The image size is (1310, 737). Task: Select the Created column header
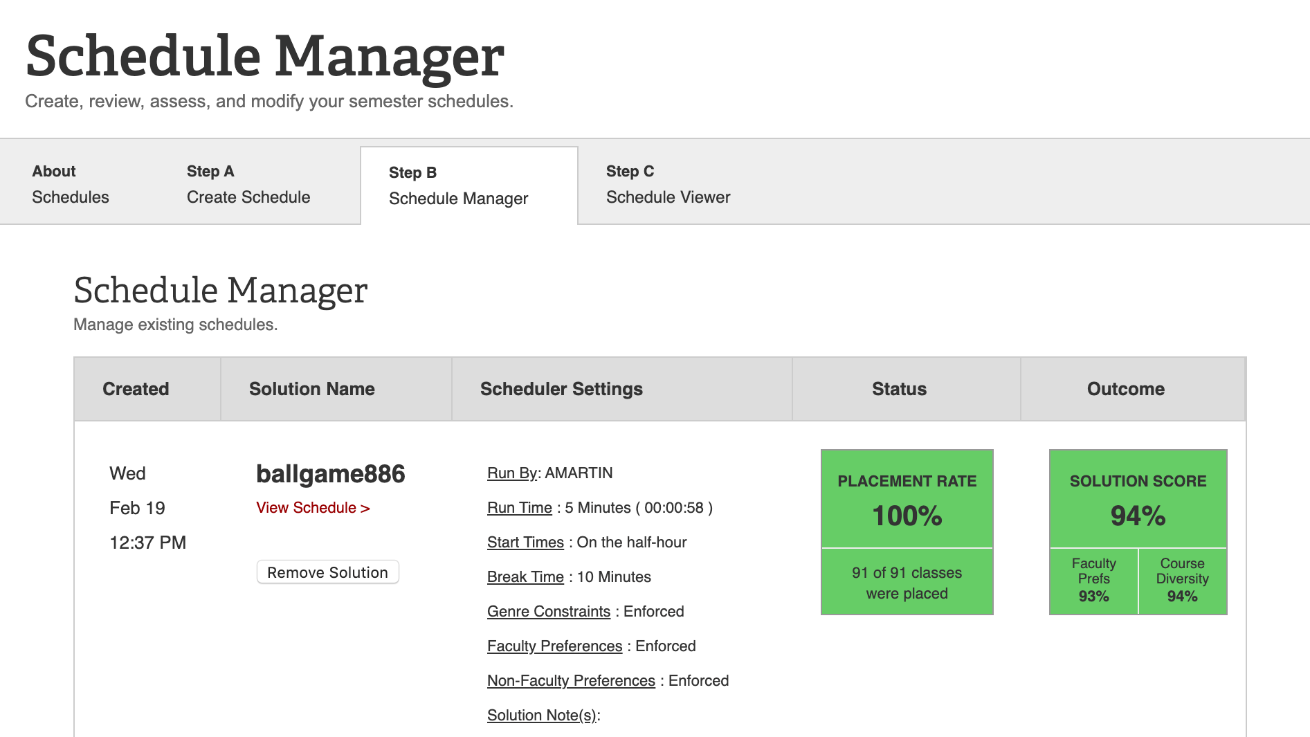pos(136,388)
